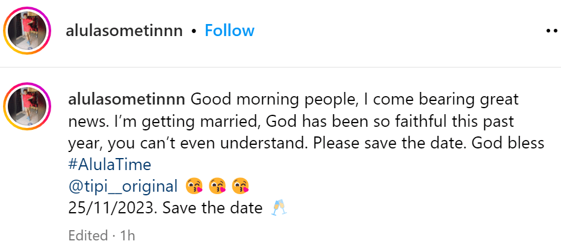Open the more options dots menu
This screenshot has height=250, width=561.
click(x=552, y=31)
